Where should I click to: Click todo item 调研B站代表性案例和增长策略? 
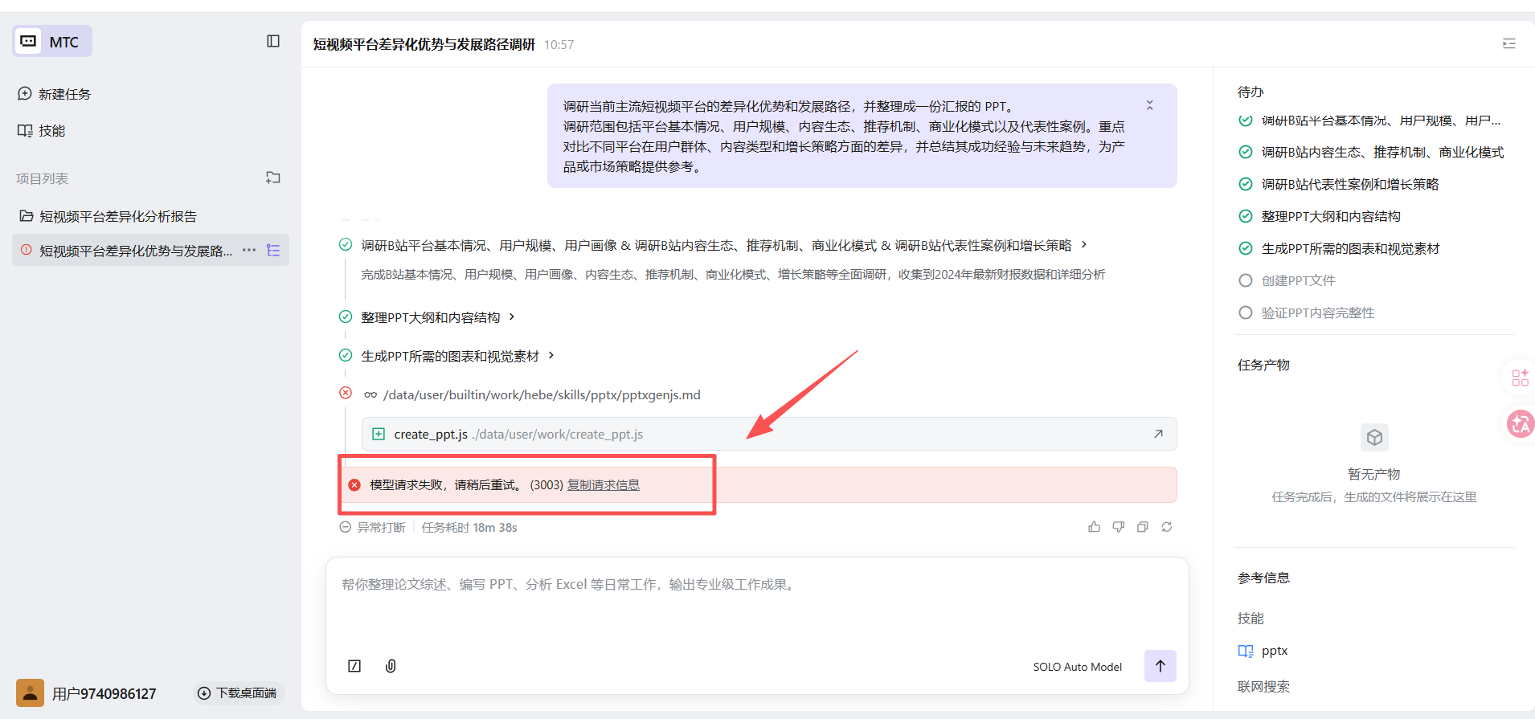pyautogui.click(x=1338, y=184)
